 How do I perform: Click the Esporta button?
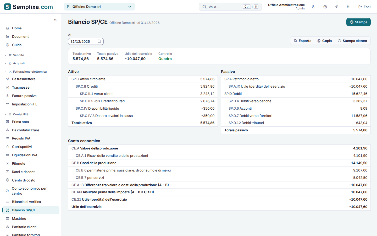coord(303,41)
